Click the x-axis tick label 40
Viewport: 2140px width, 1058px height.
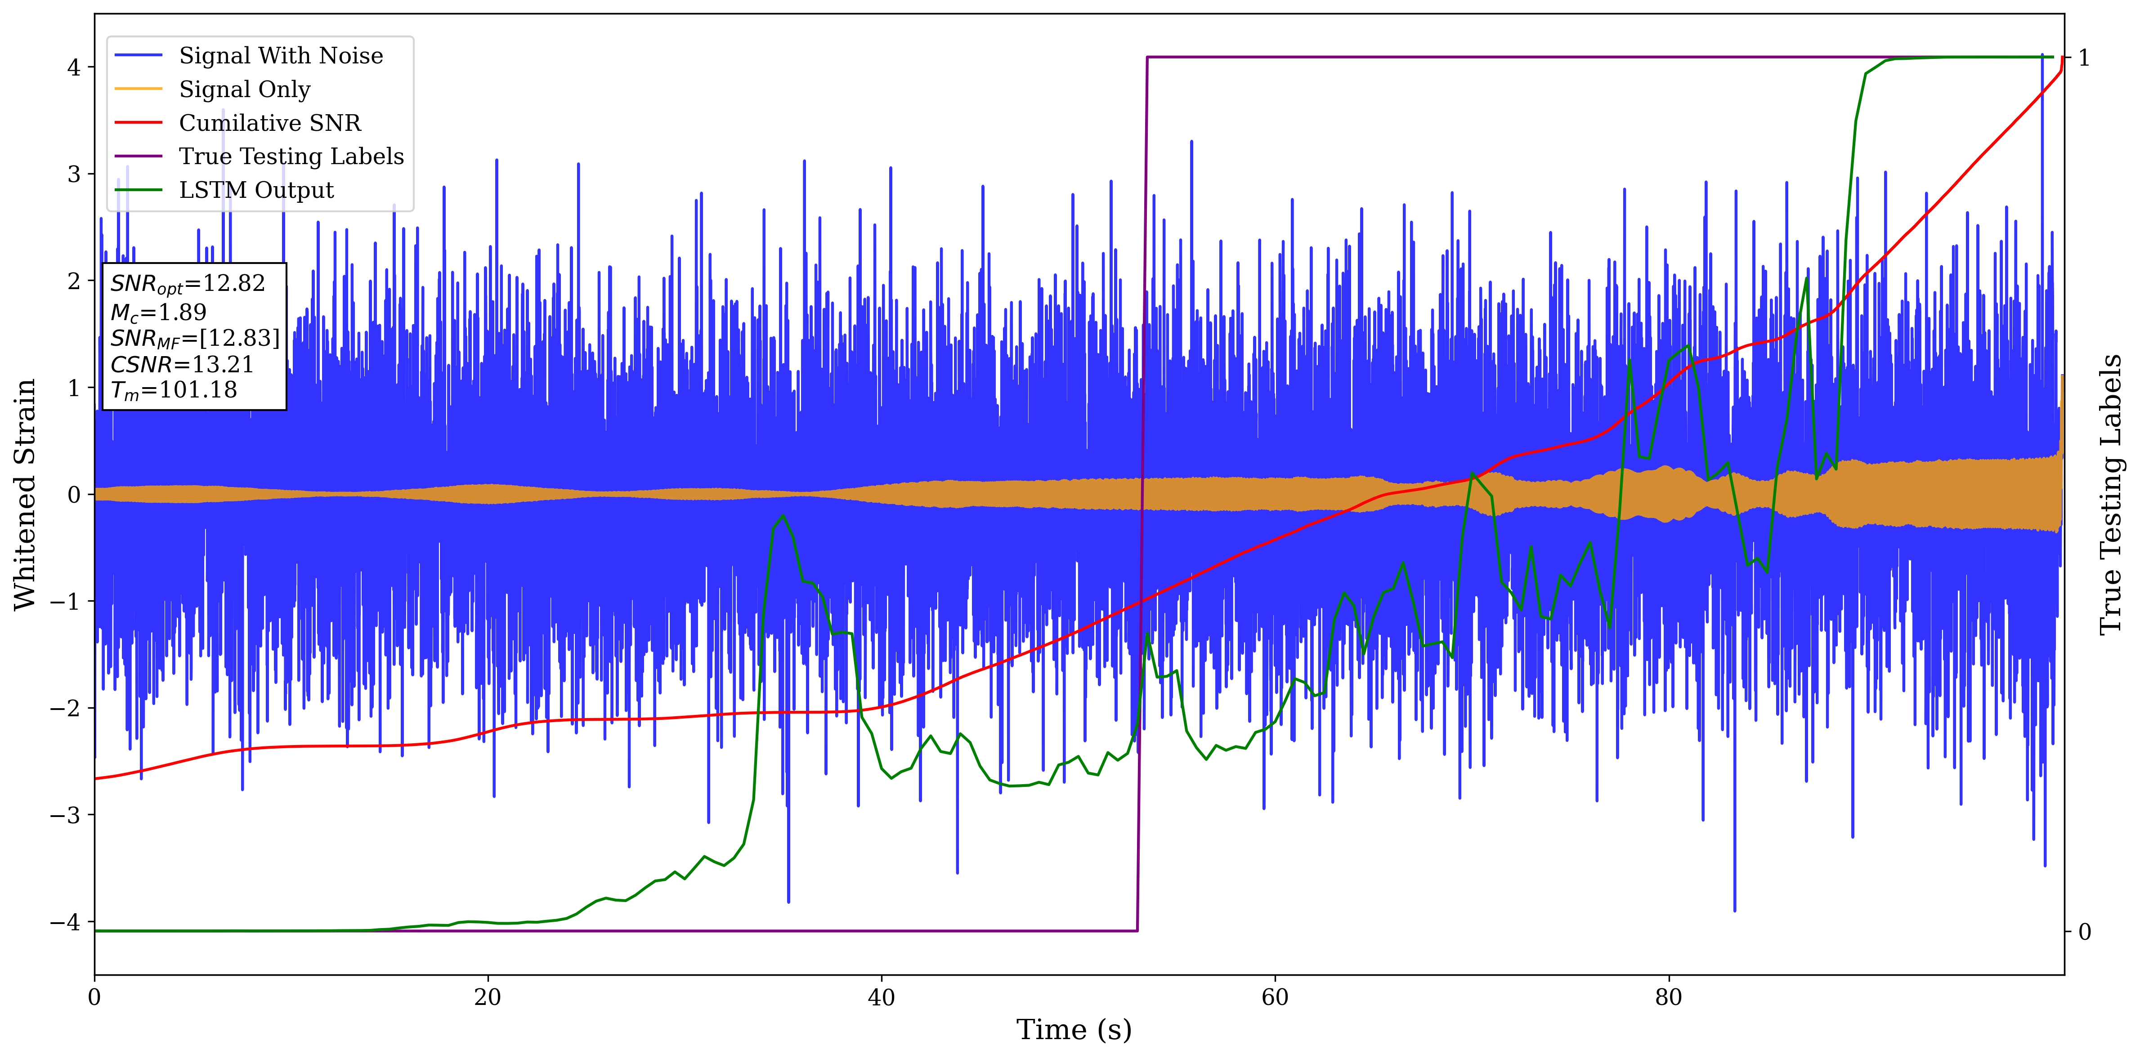coord(881,997)
